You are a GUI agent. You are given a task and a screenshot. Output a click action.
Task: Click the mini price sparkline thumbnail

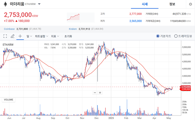(80, 17)
